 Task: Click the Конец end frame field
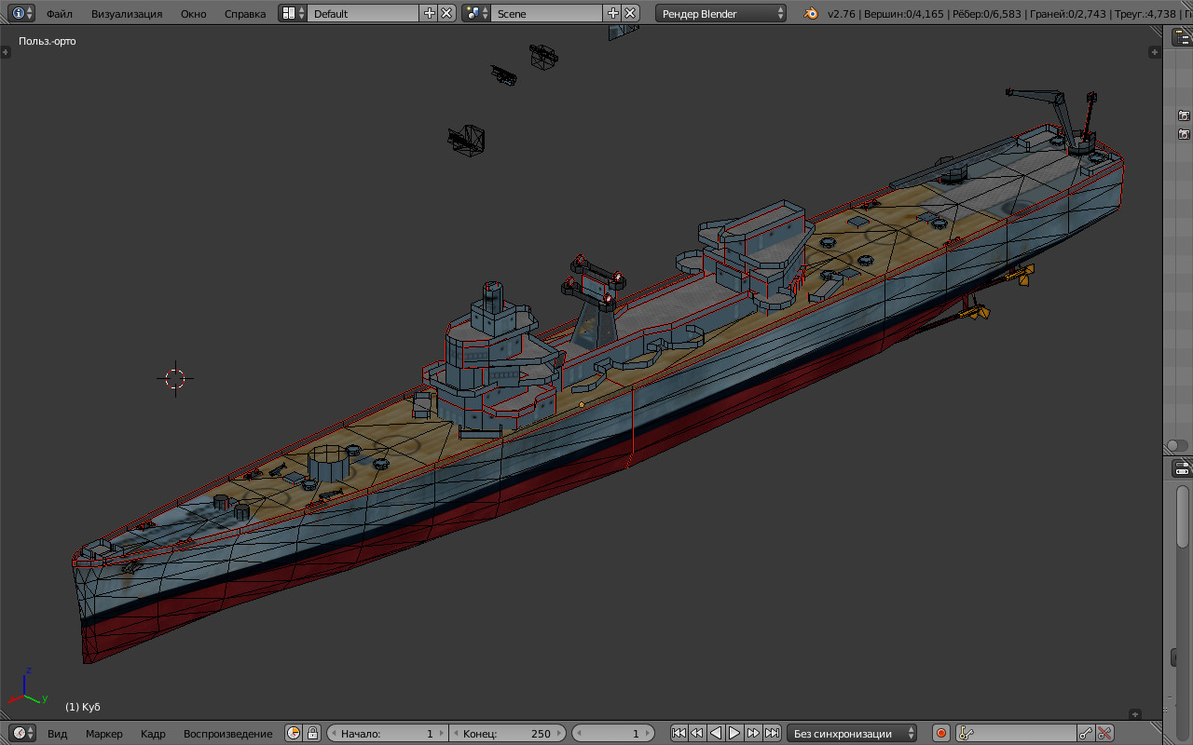[x=508, y=733]
